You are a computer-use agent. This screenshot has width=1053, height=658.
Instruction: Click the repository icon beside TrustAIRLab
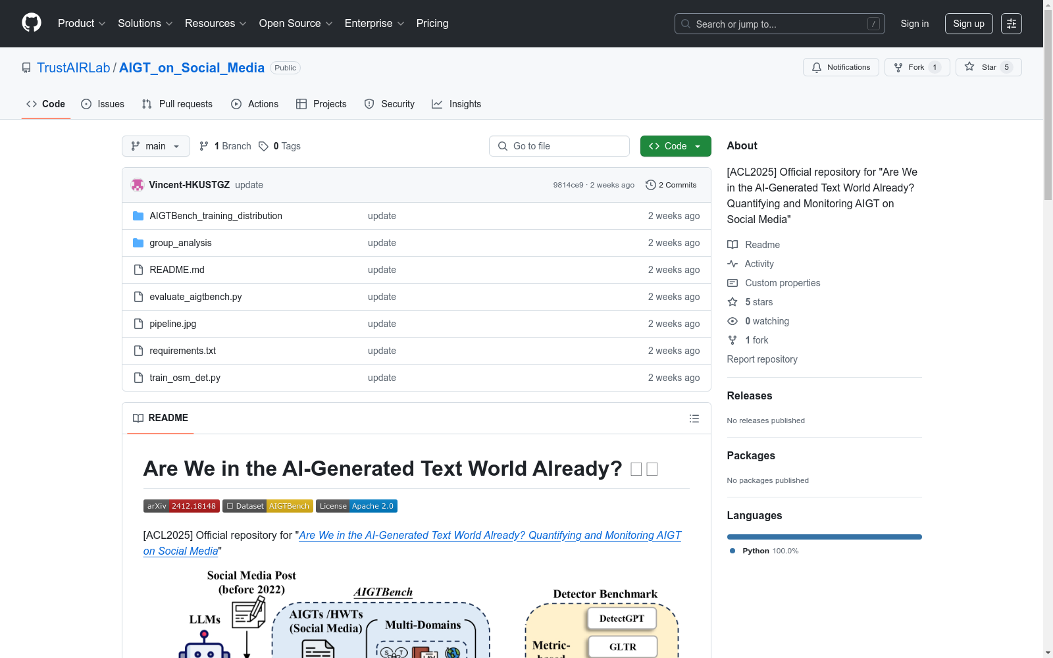tap(26, 68)
